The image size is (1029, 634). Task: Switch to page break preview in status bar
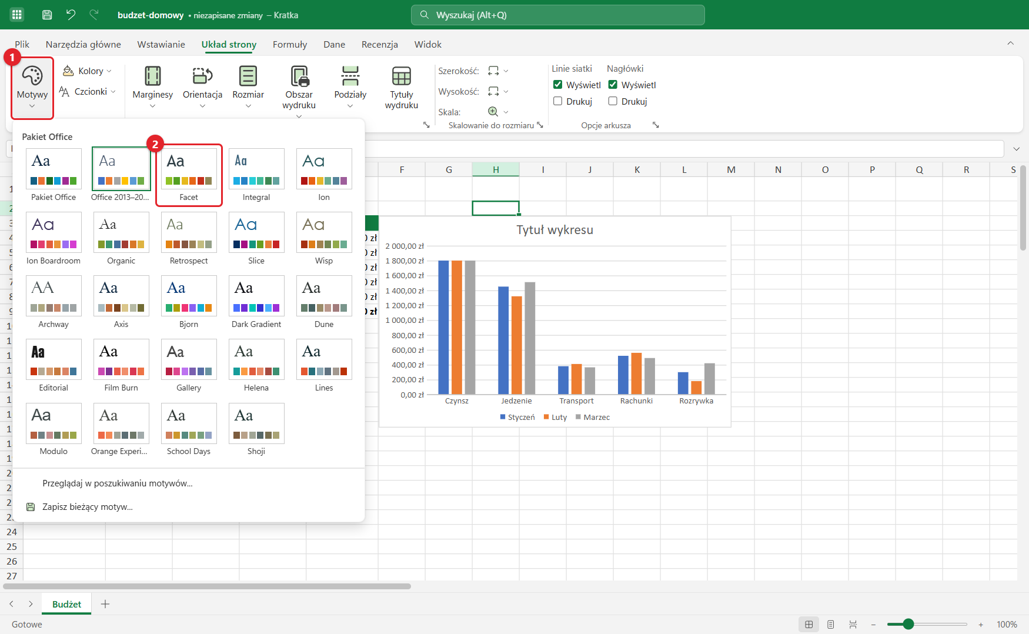[853, 625]
